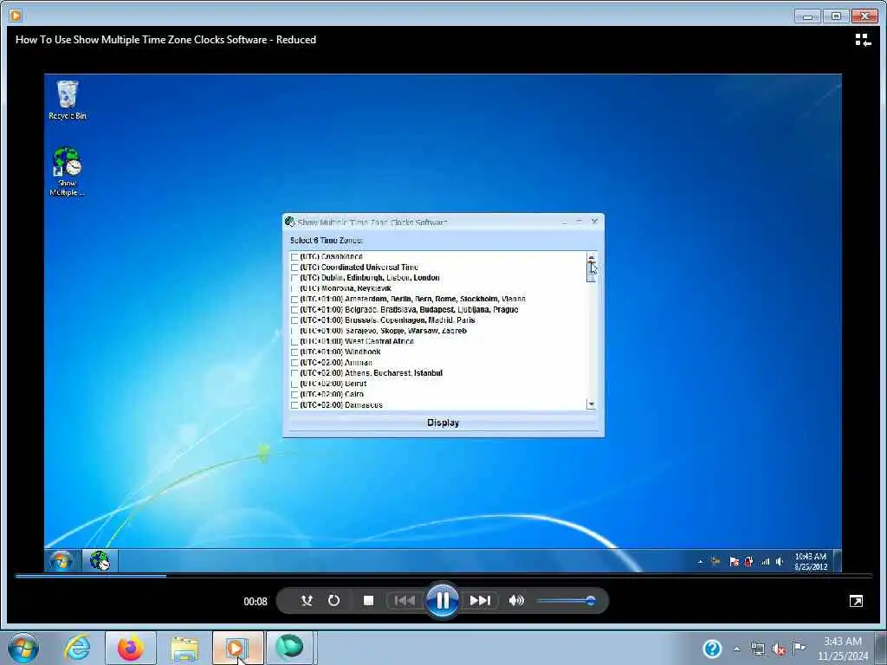Click the muted volume tray icon

pyautogui.click(x=779, y=649)
